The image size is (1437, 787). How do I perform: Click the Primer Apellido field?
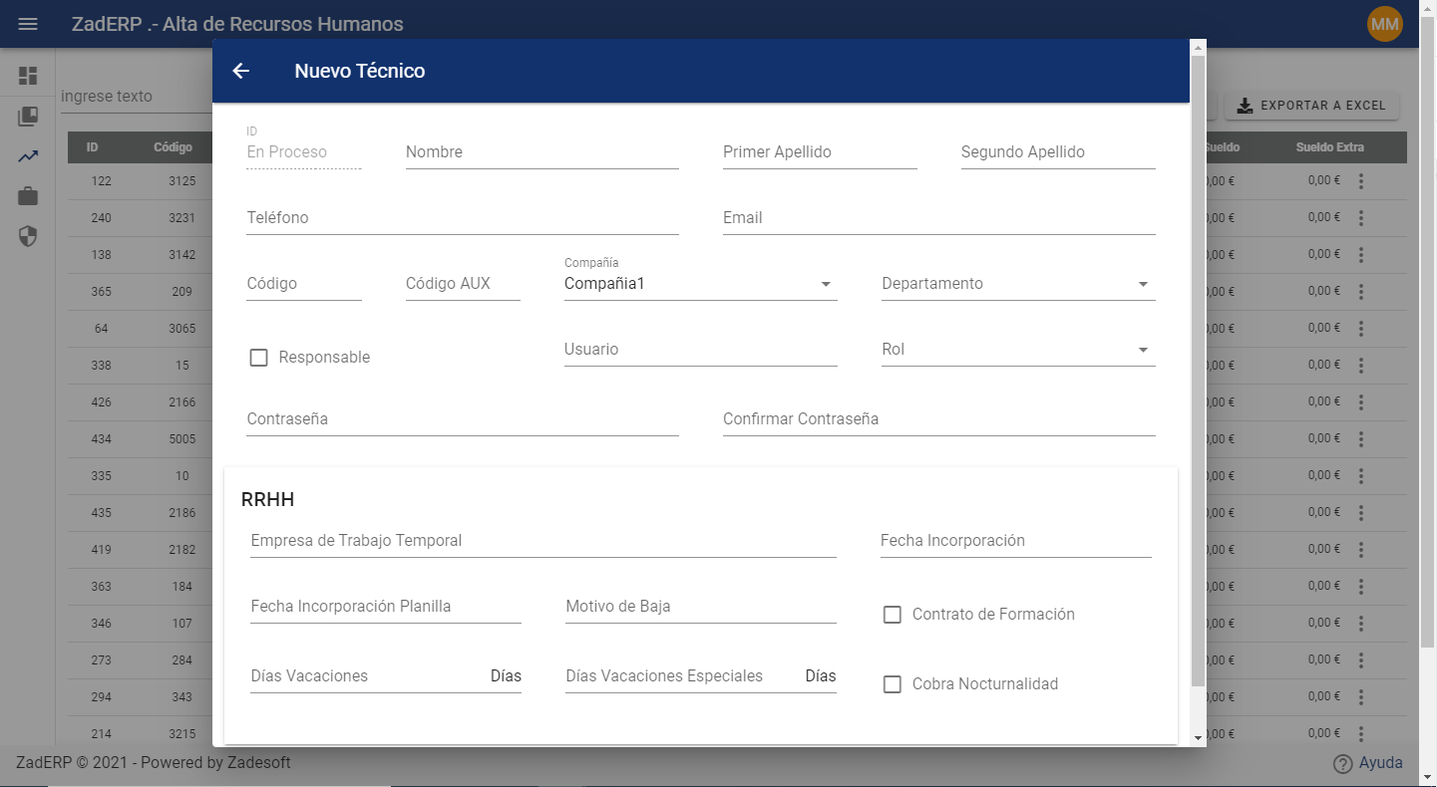820,152
